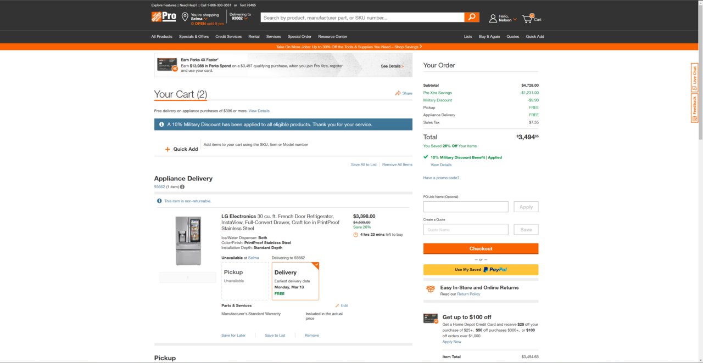
Task: Open the account profile icon
Action: click(493, 19)
